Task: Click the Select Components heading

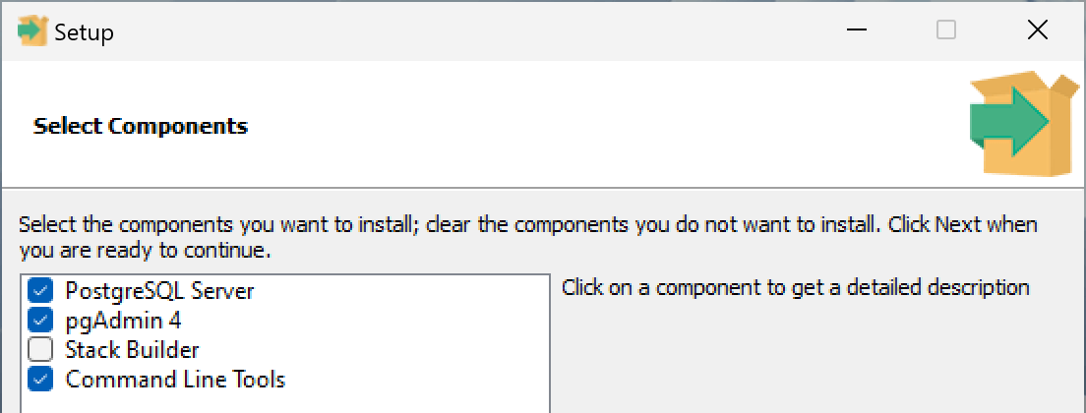Action: click(141, 126)
